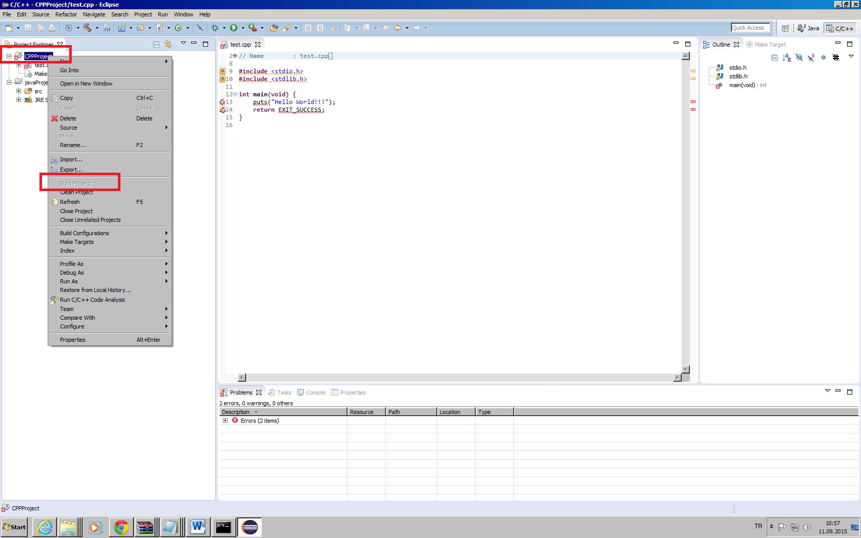The height and width of the screenshot is (538, 861).
Task: Click the build configuration manager icon
Action: (68, 28)
